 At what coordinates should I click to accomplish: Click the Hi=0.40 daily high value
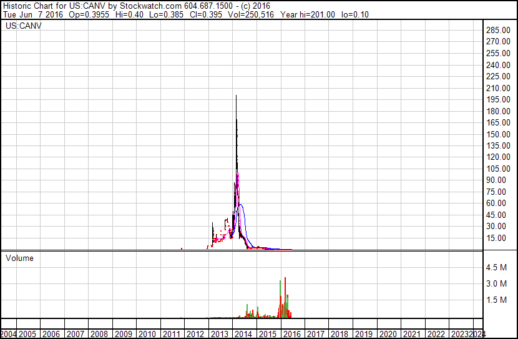click(130, 14)
